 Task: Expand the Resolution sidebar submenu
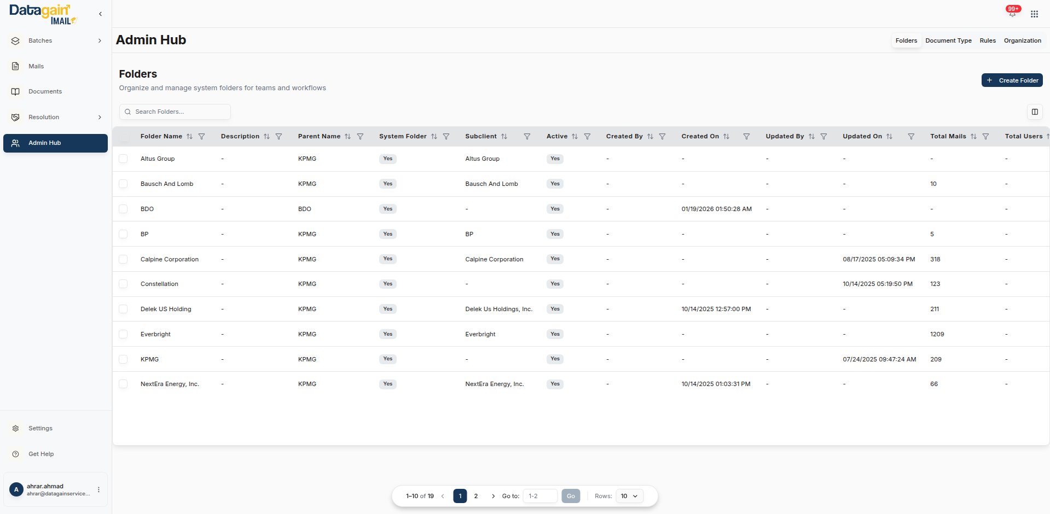100,118
